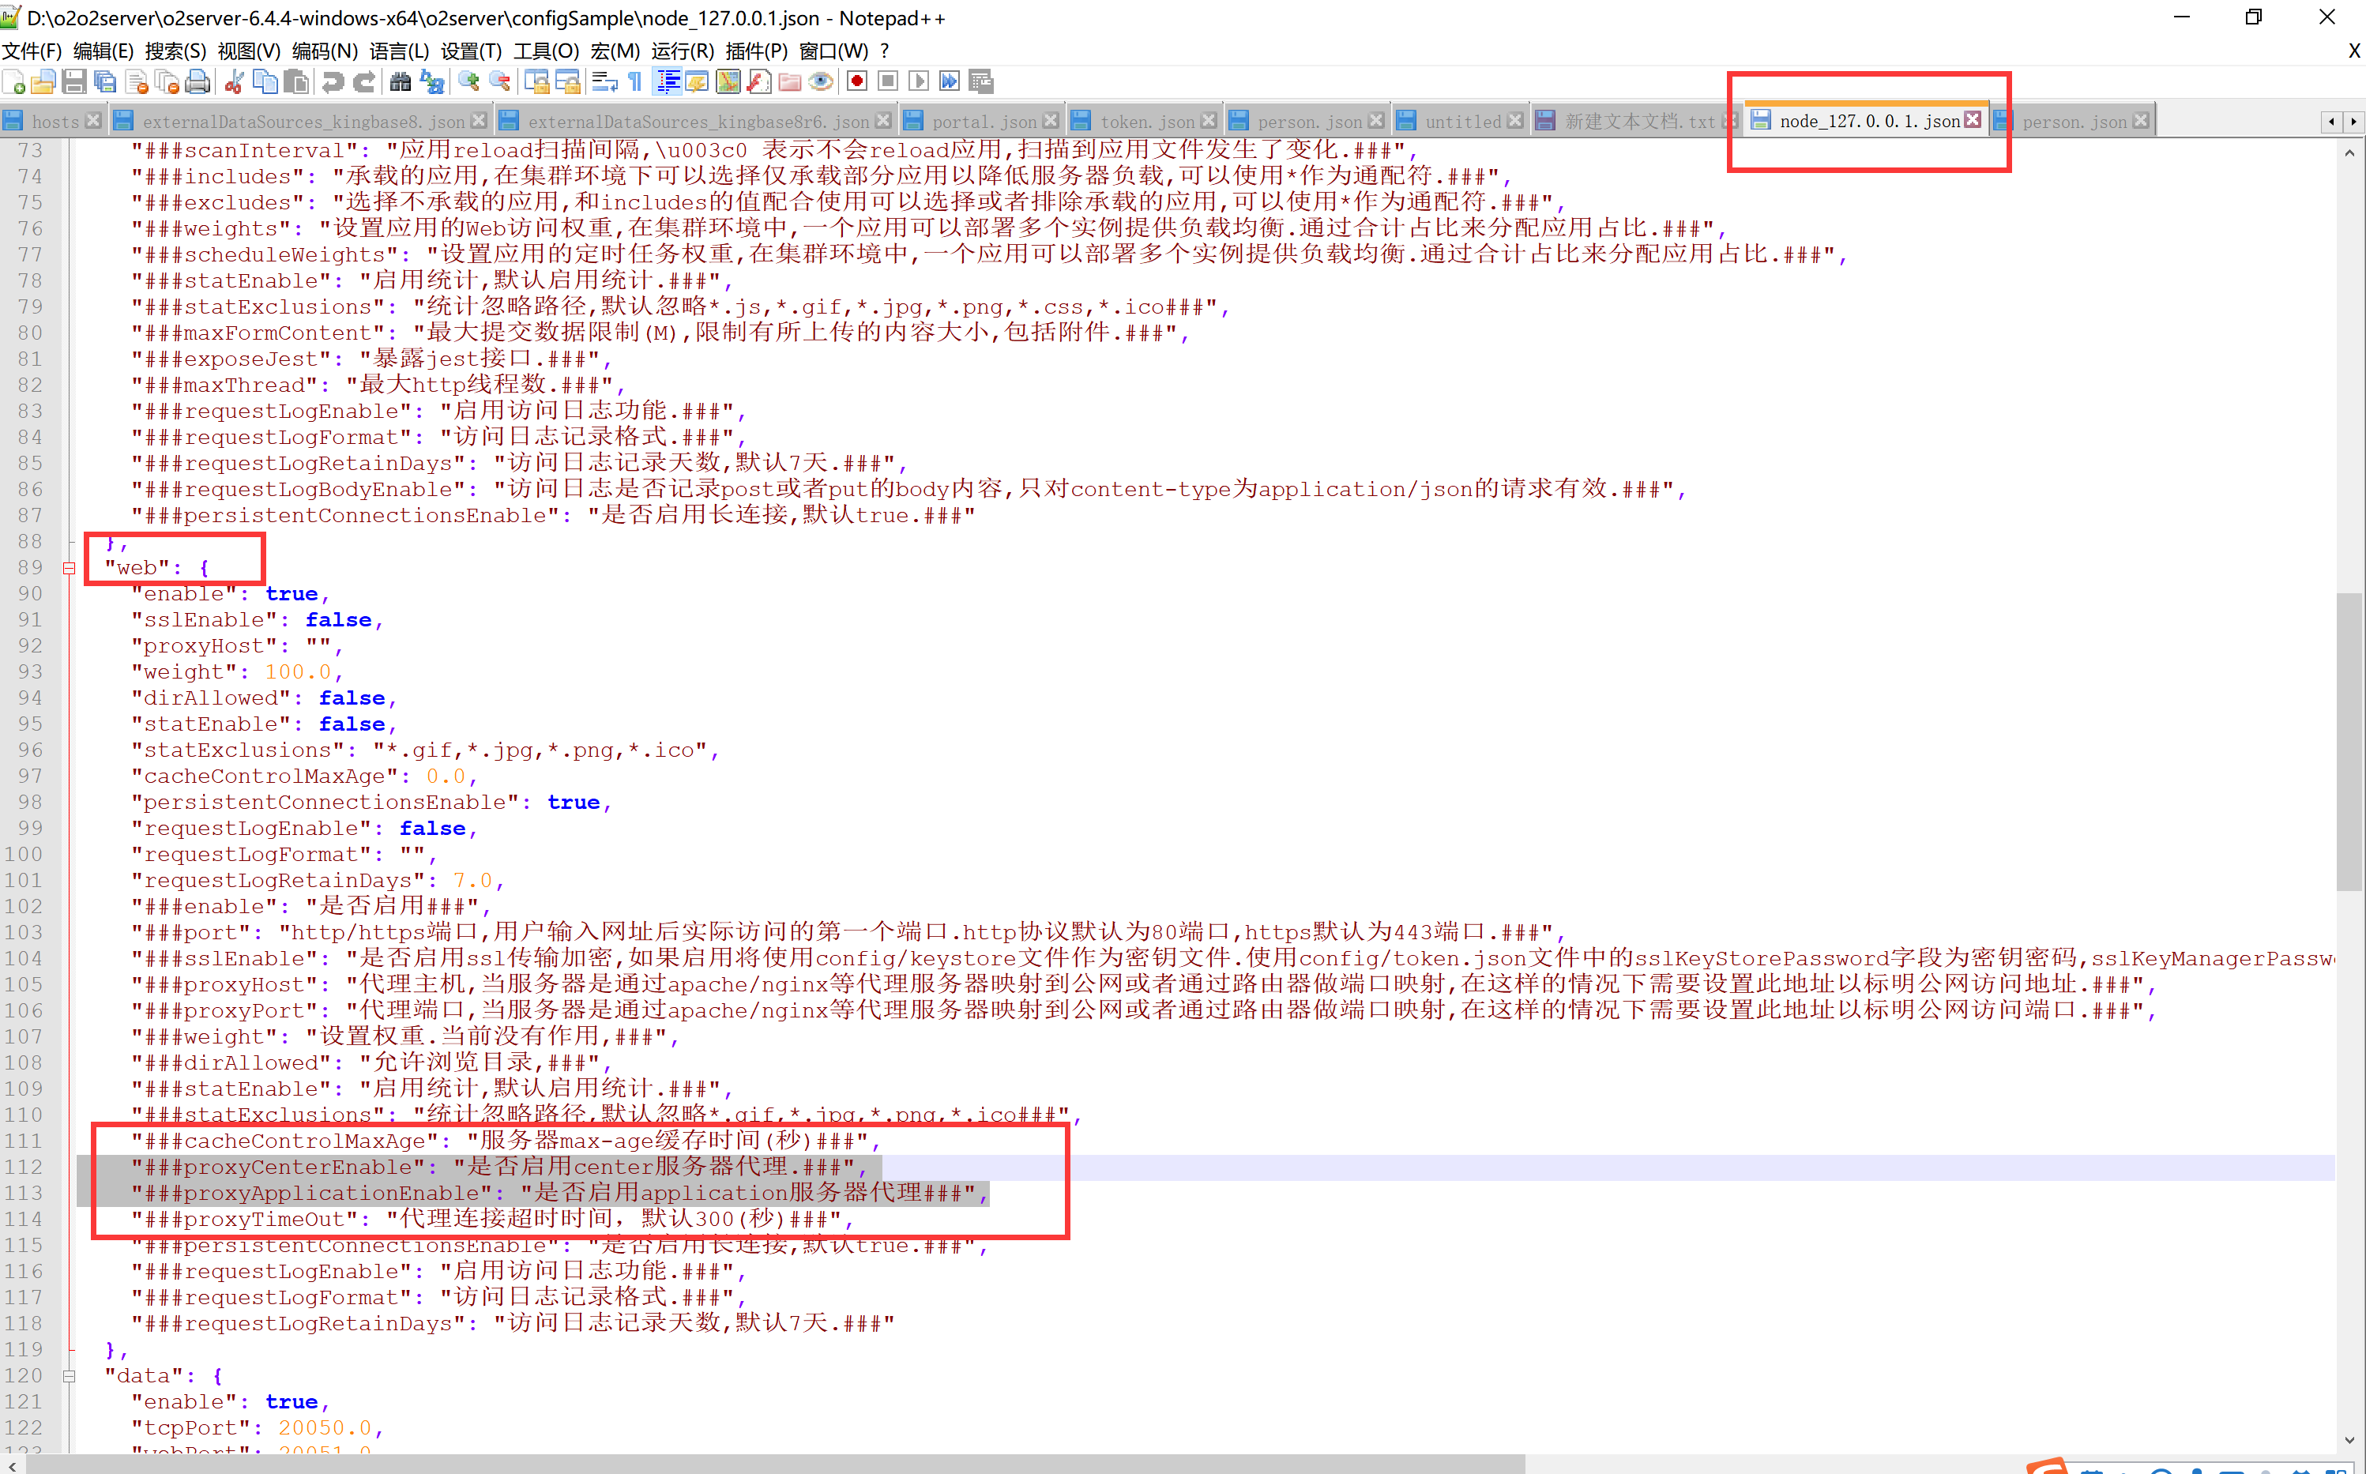The height and width of the screenshot is (1474, 2366).
Task: Collapse the "data" block fold marker
Action: coord(70,1377)
